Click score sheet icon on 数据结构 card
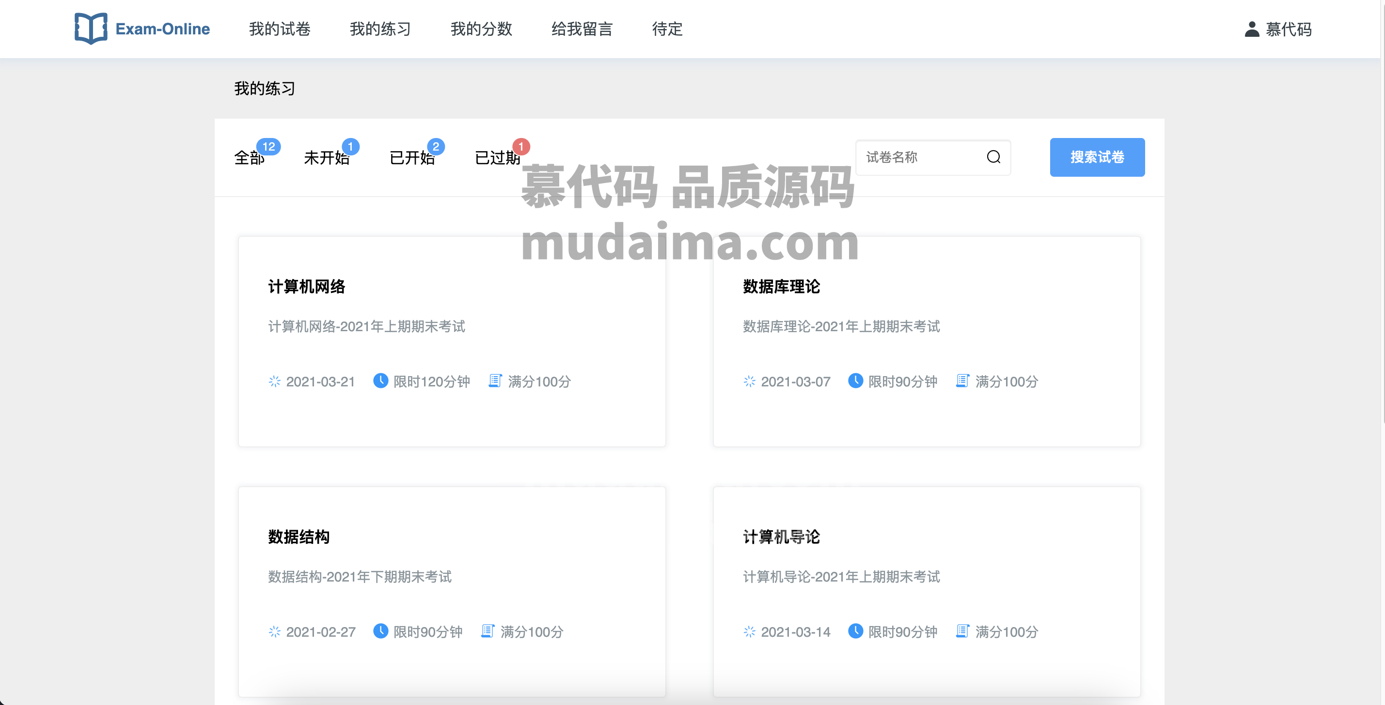The height and width of the screenshot is (705, 1385). point(488,631)
